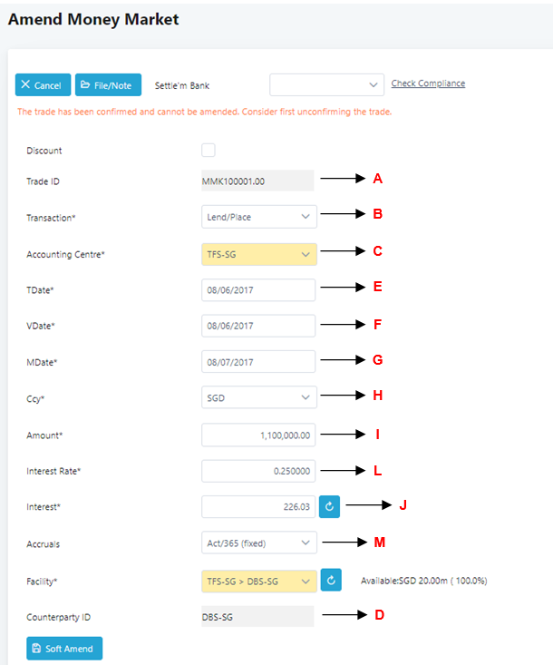Open the Transaction dropdown showing Lend/Place
This screenshot has width=553, height=665.
coord(259,217)
